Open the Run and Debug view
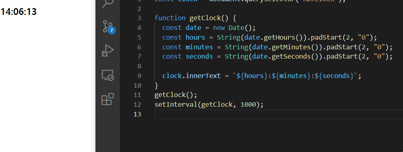 [108, 51]
